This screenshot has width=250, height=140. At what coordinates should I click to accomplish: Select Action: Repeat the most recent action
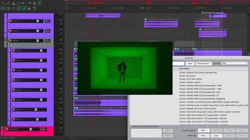coord(198,108)
